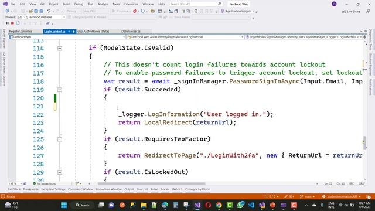
Task: Click the Live Share button
Action: coord(351,12)
